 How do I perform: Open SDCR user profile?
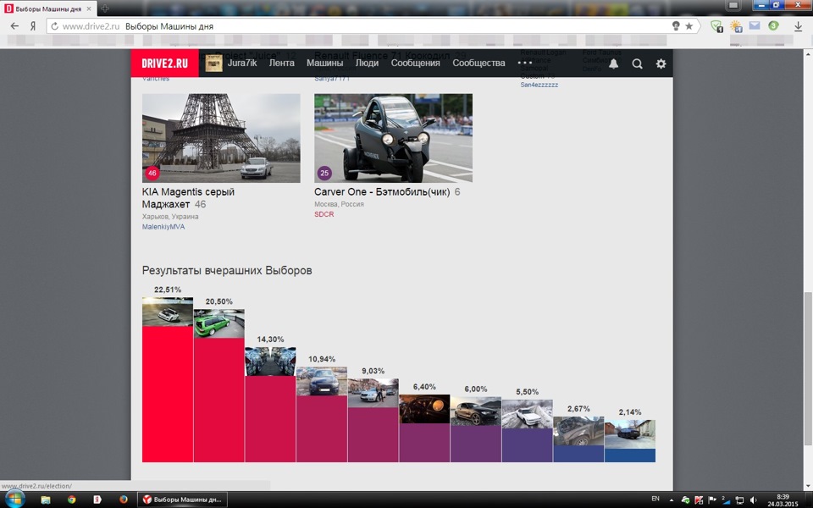pos(324,214)
